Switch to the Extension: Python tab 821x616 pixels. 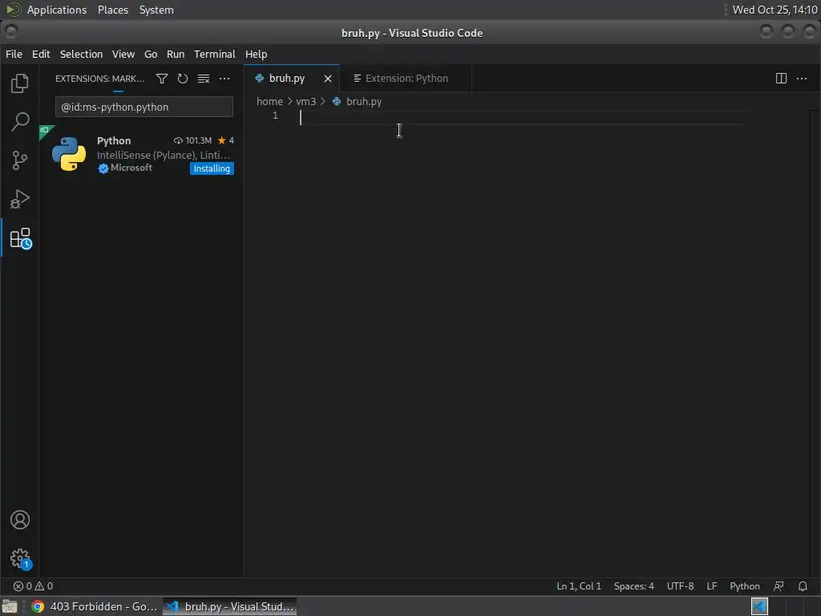click(406, 79)
